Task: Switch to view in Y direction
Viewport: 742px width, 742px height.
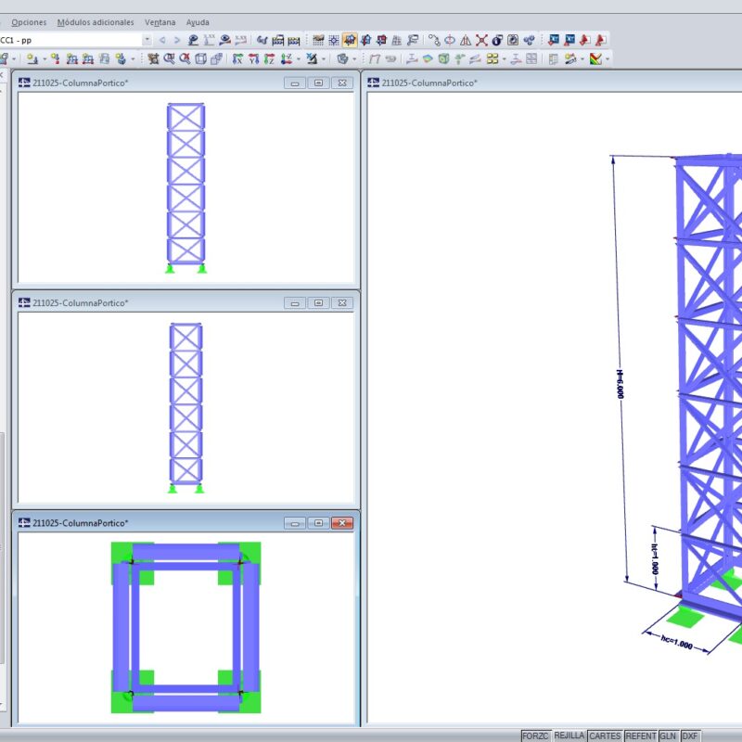Action: (x=253, y=58)
